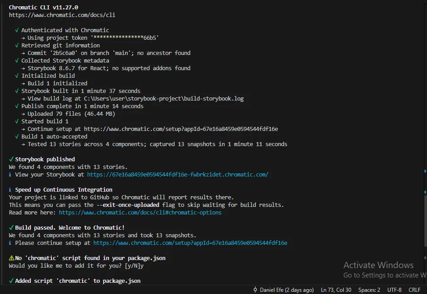Click the info icon beside 'Speed up Continuous Integration'
427x294 pixels.
point(11,189)
